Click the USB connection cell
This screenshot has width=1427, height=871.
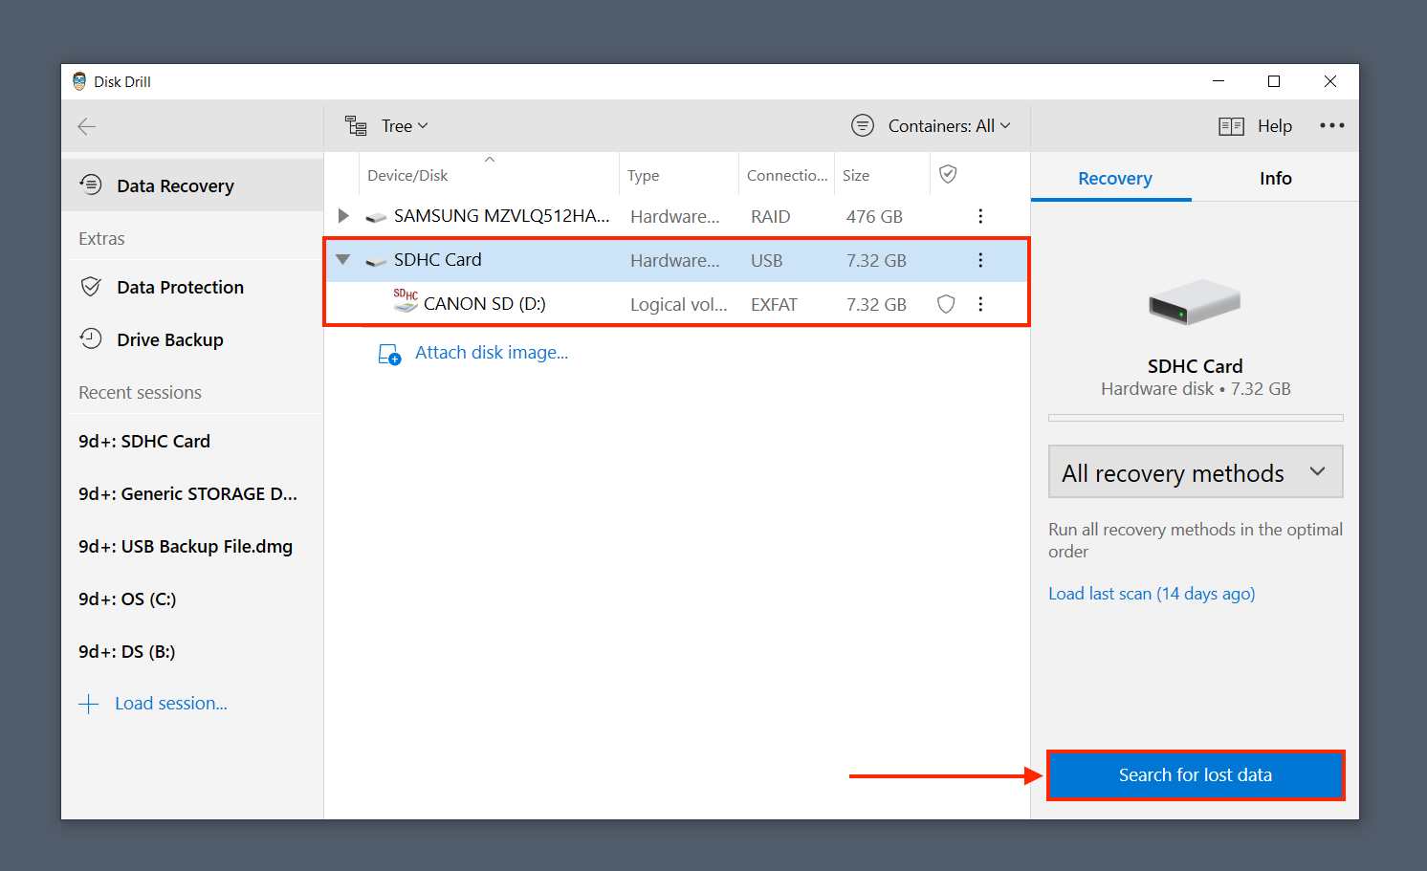[766, 261]
